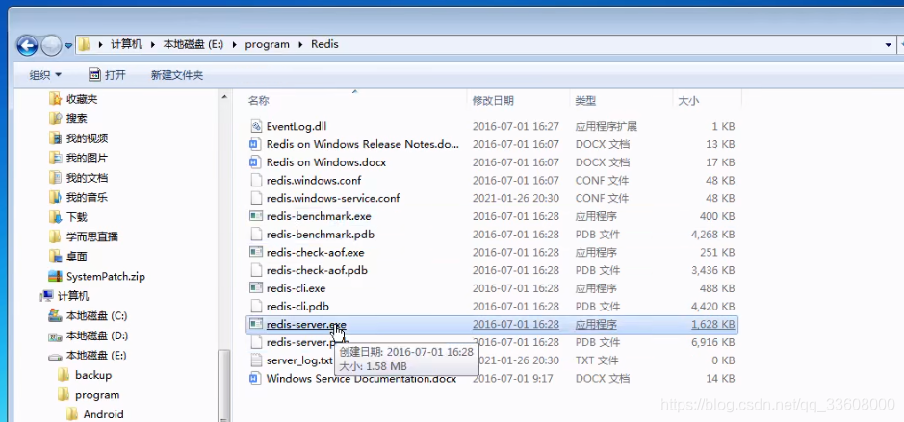Click the EventLog.dll file icon
Image resolution: width=904 pixels, height=422 pixels.
[256, 126]
